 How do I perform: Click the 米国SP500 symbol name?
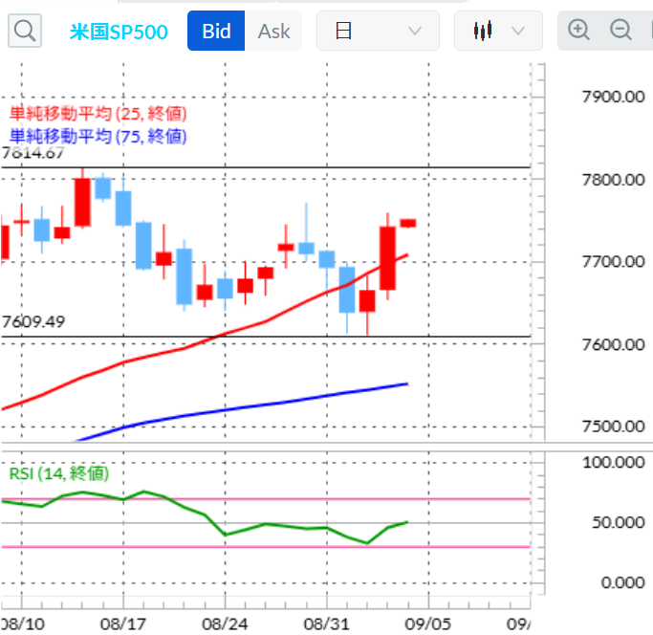[x=119, y=33]
